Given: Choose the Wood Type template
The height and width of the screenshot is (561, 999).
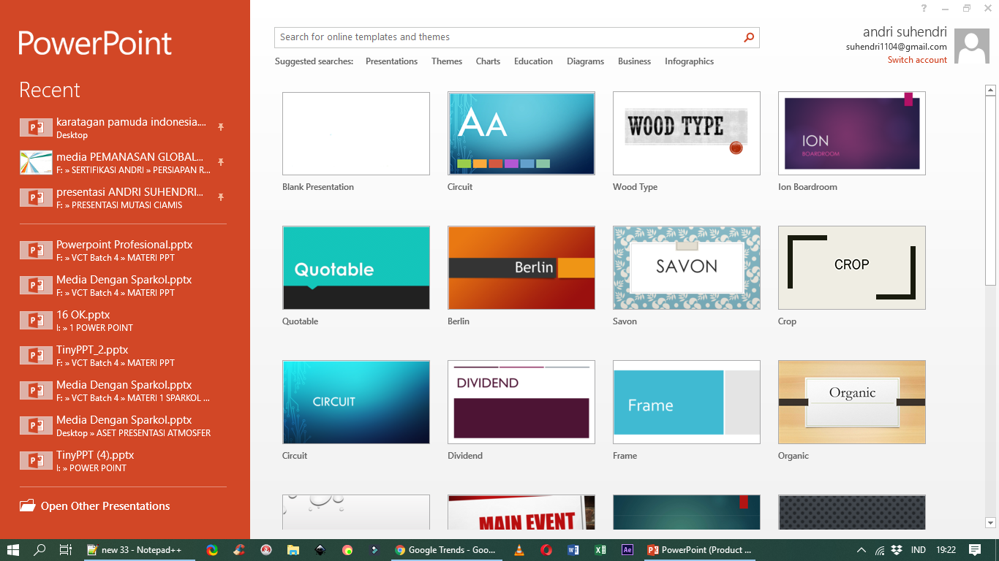Looking at the screenshot, I should click(687, 134).
